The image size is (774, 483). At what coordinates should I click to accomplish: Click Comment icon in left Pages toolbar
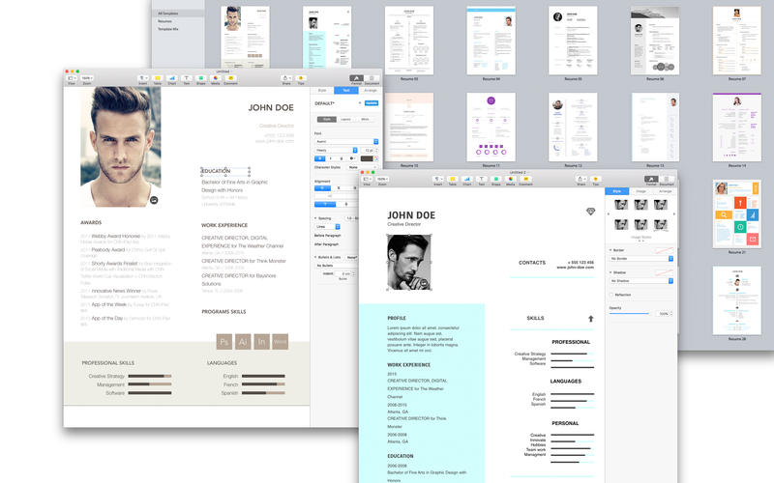pos(230,78)
